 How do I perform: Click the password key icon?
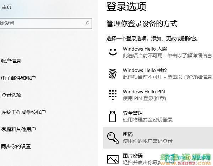tap(113, 138)
